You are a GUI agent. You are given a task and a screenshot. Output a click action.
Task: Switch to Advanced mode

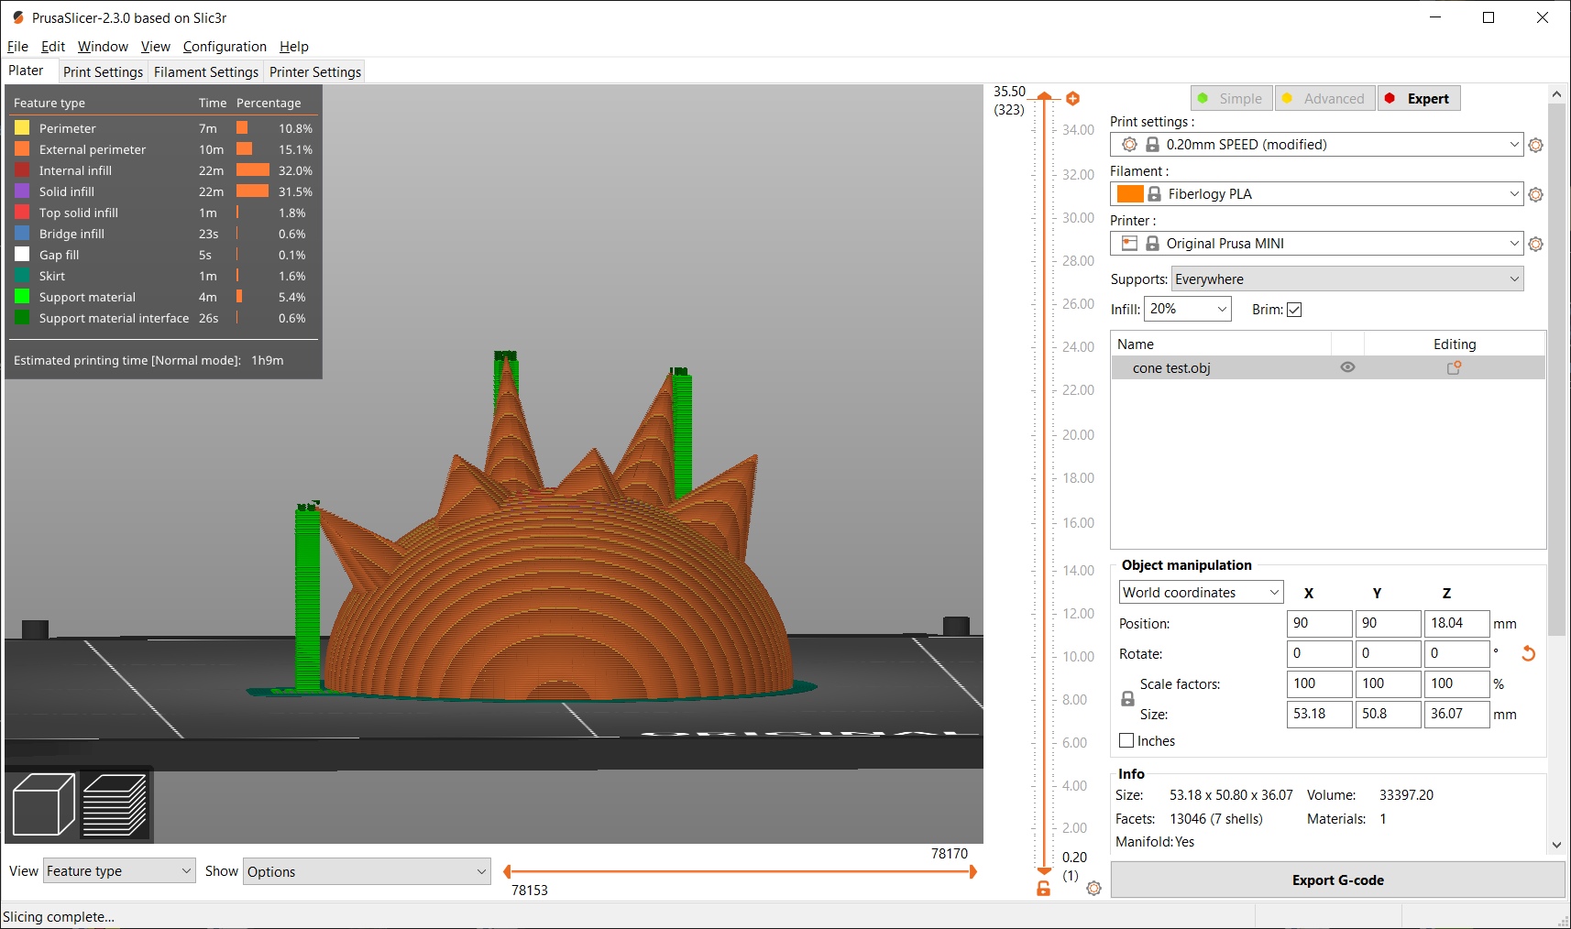coord(1324,98)
